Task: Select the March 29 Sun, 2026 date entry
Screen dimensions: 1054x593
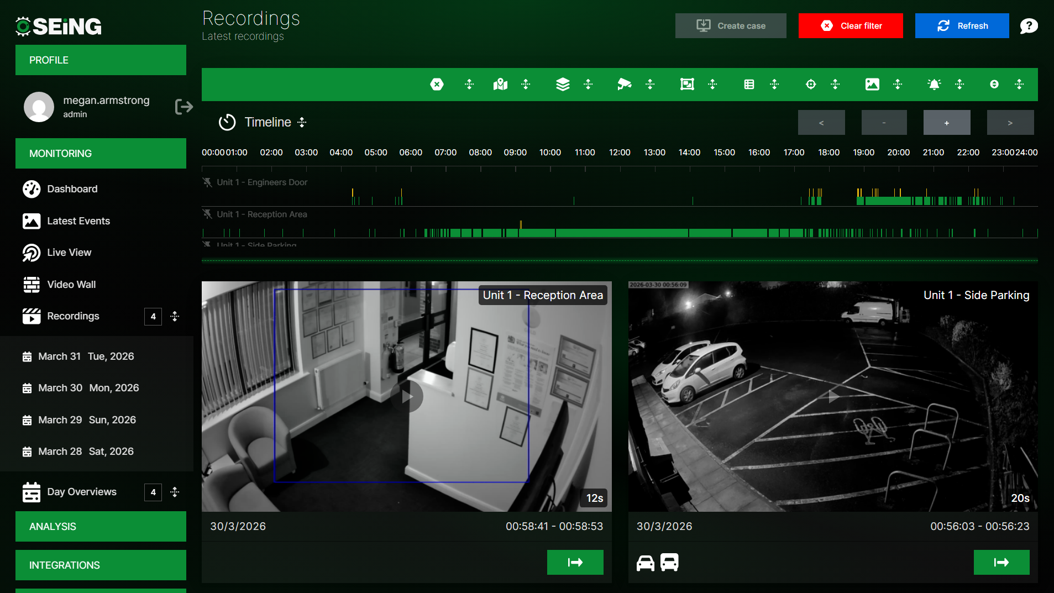Action: tap(86, 419)
